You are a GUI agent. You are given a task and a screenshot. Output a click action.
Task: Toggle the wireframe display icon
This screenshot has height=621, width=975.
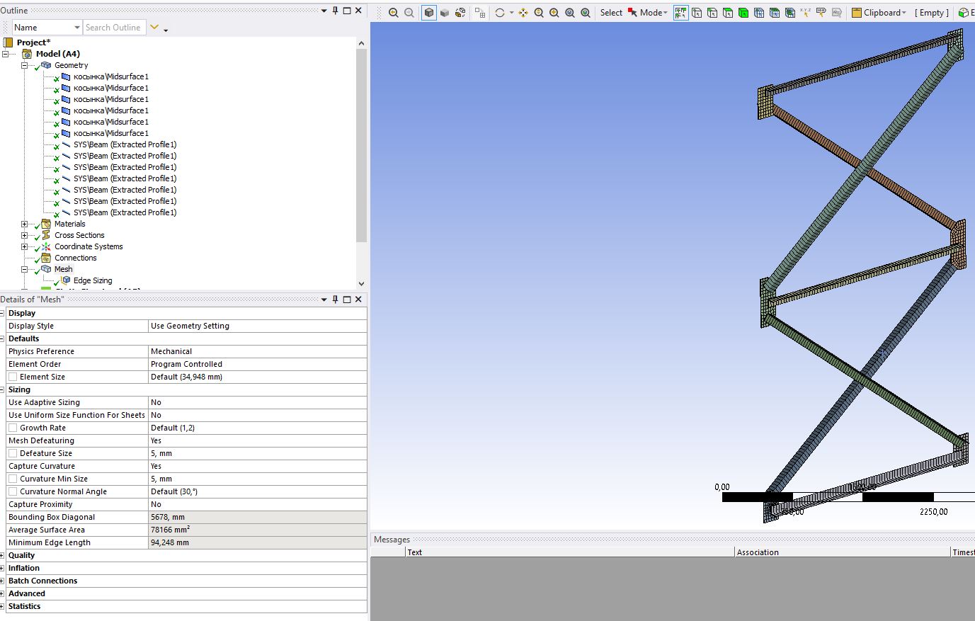460,13
